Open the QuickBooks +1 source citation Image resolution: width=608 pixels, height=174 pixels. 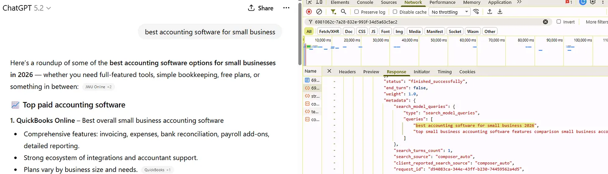coord(157,170)
